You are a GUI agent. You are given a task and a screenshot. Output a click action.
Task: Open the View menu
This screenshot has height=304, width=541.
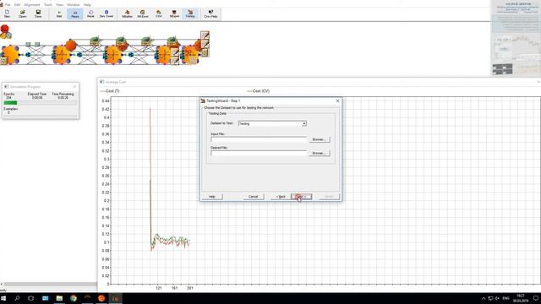[60, 5]
